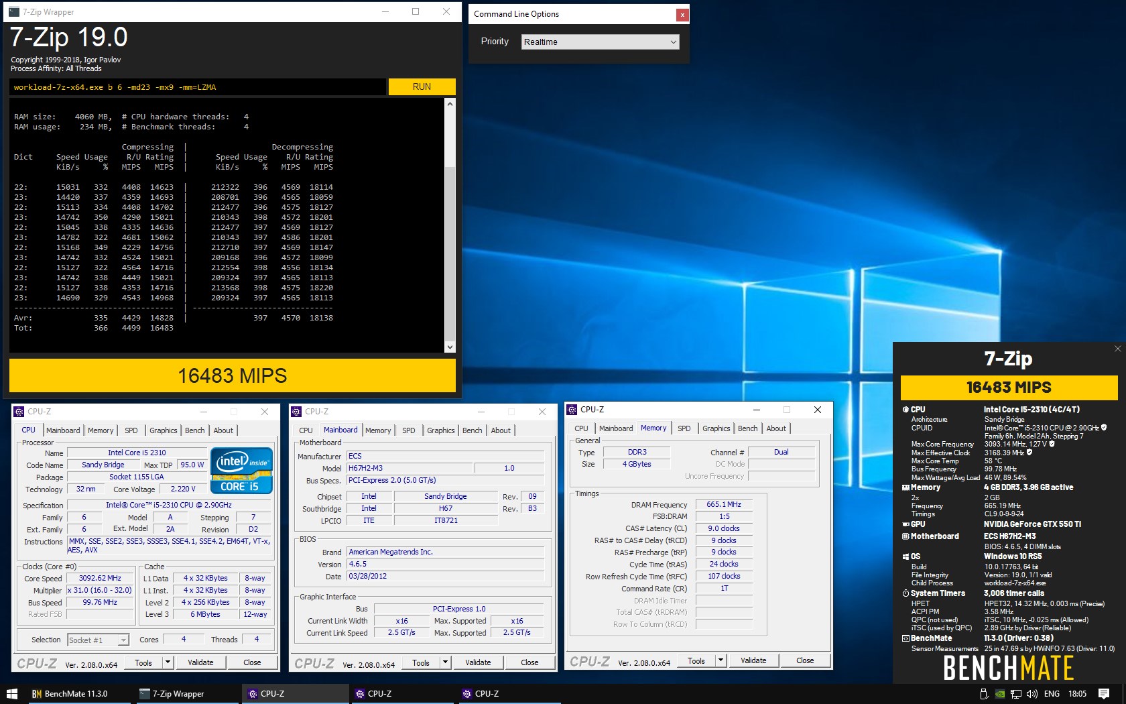1126x704 pixels.
Task: Select the third CPU-Z taskbar button
Action: click(x=509, y=694)
